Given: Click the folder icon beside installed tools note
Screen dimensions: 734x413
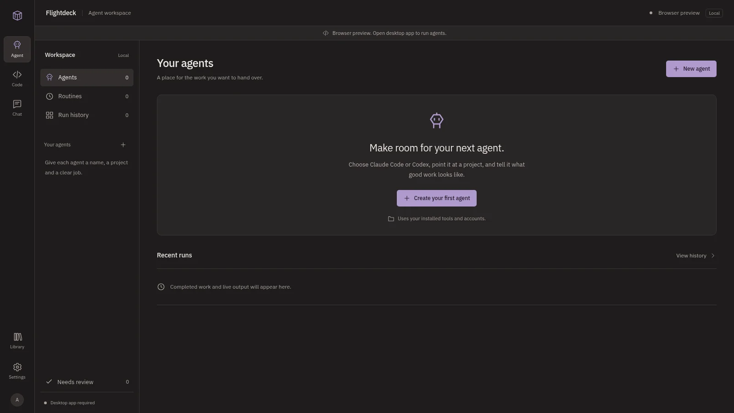Looking at the screenshot, I should [x=391, y=219].
